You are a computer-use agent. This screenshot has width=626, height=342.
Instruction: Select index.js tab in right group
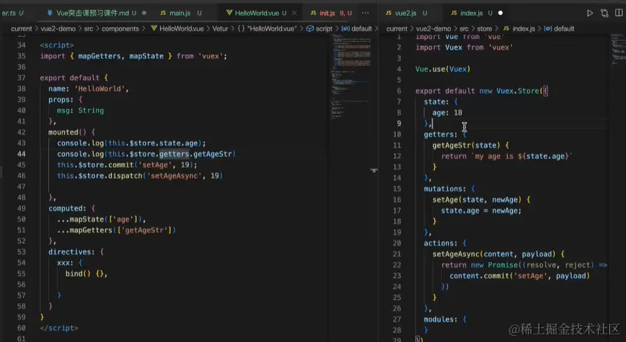(x=472, y=13)
